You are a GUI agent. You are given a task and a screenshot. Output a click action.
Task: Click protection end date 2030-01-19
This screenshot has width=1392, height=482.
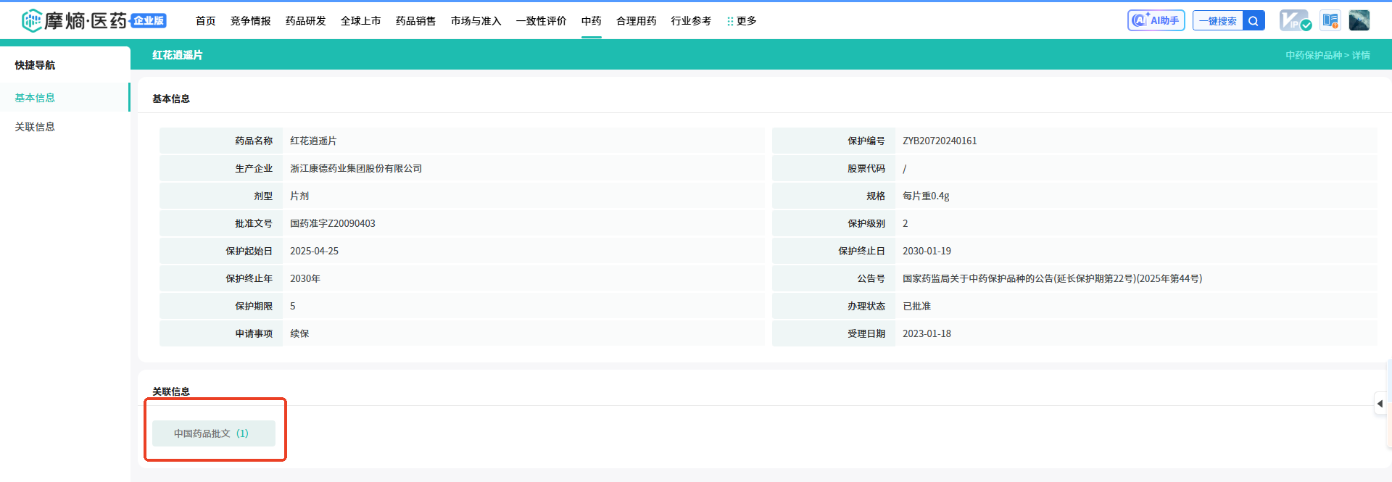pos(927,251)
